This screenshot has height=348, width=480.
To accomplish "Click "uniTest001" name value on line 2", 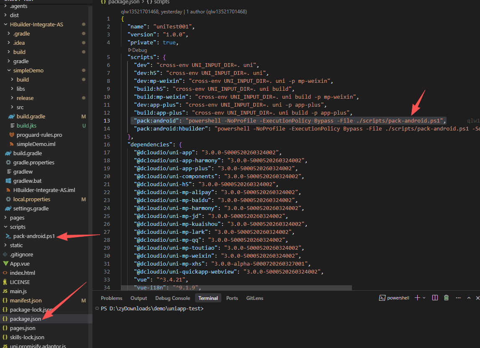I will point(172,27).
